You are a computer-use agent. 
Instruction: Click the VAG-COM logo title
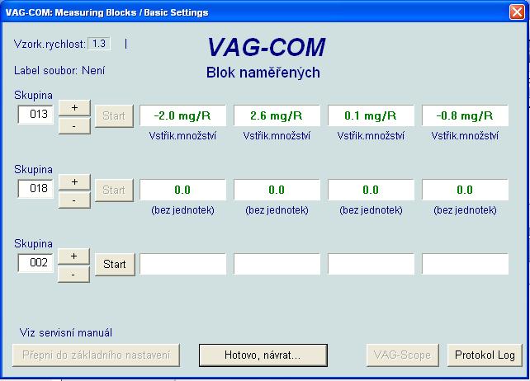click(x=267, y=47)
